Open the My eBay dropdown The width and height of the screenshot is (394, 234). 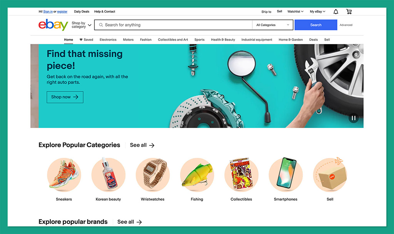pyautogui.click(x=317, y=12)
